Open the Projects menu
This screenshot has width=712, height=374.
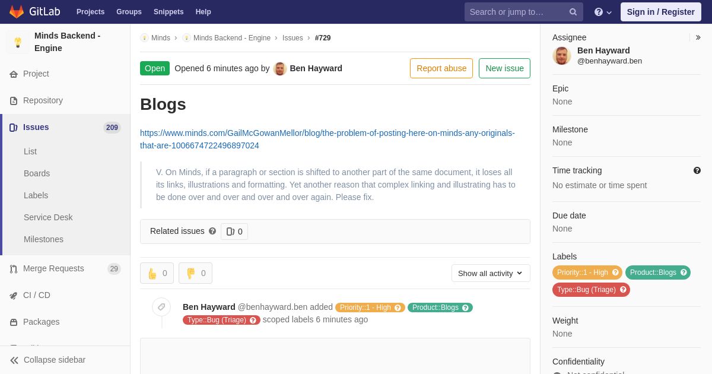click(x=91, y=12)
